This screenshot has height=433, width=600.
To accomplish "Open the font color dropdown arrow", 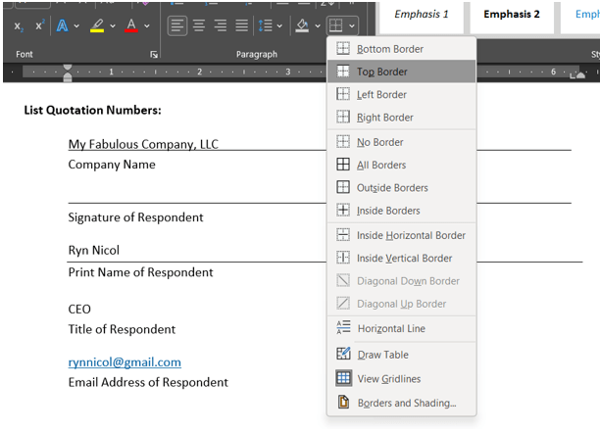I will [x=147, y=25].
